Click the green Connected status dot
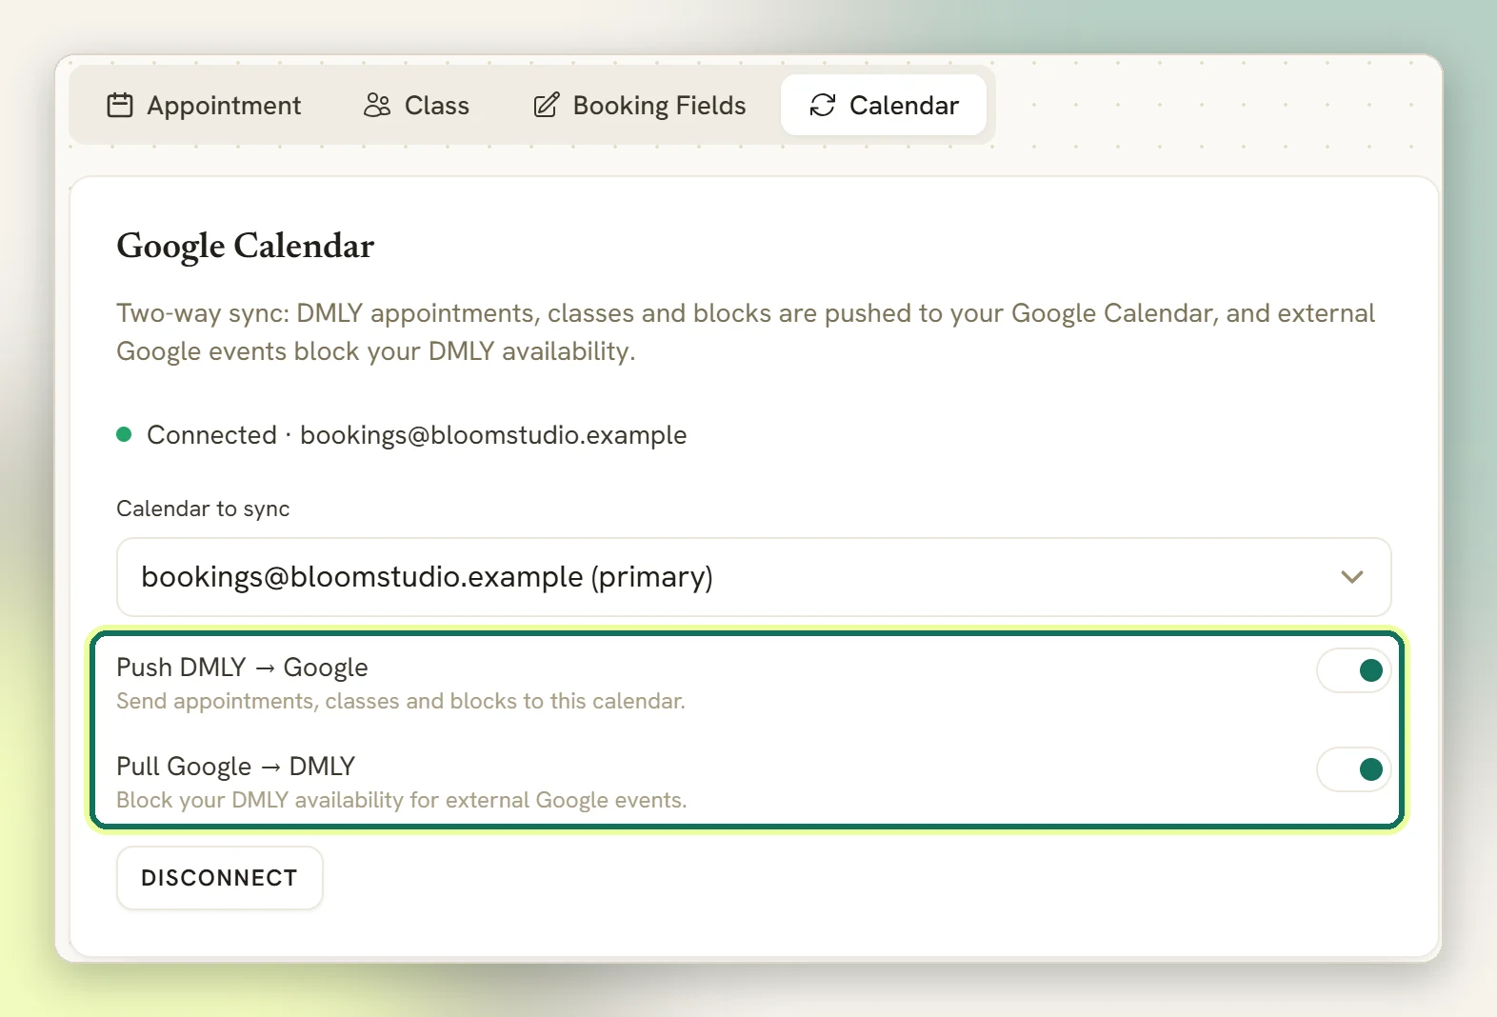 coord(124,435)
